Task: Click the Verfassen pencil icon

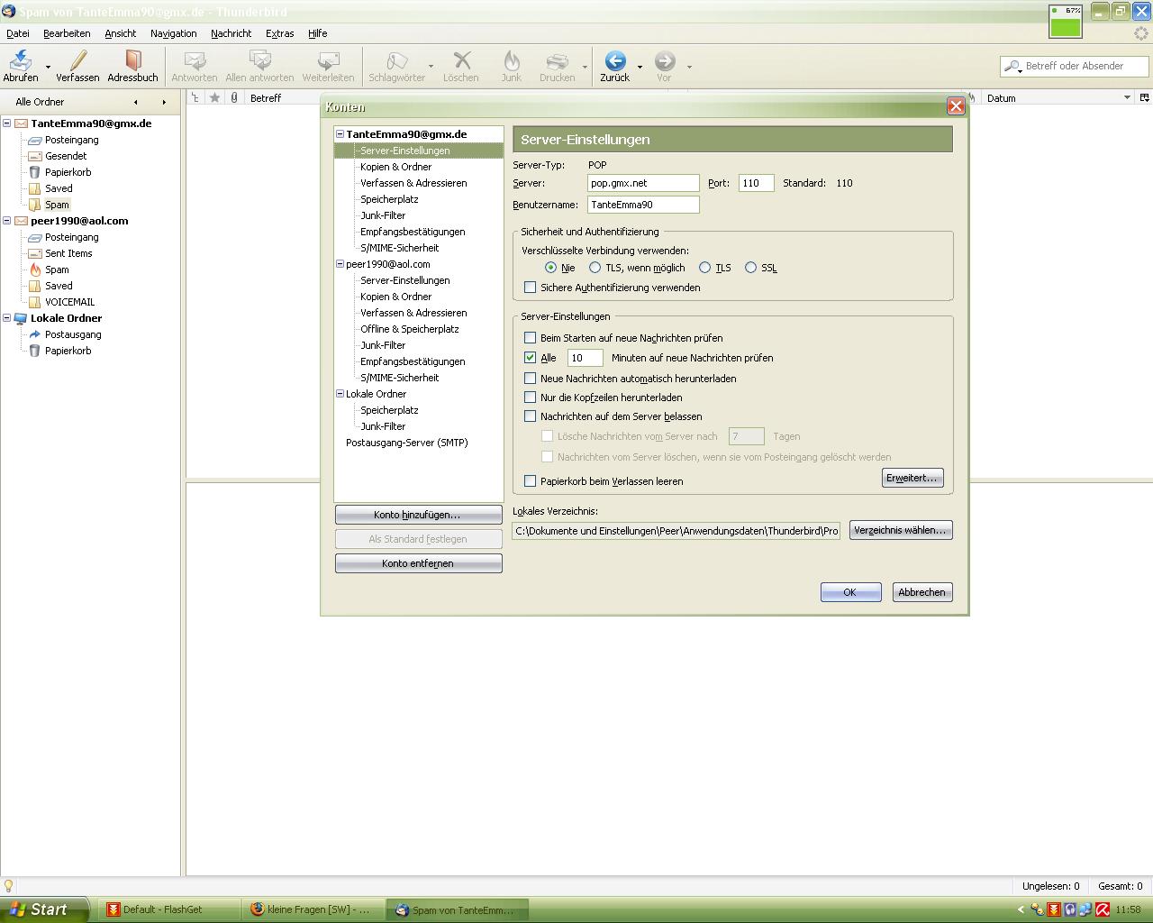Action: pos(77,61)
